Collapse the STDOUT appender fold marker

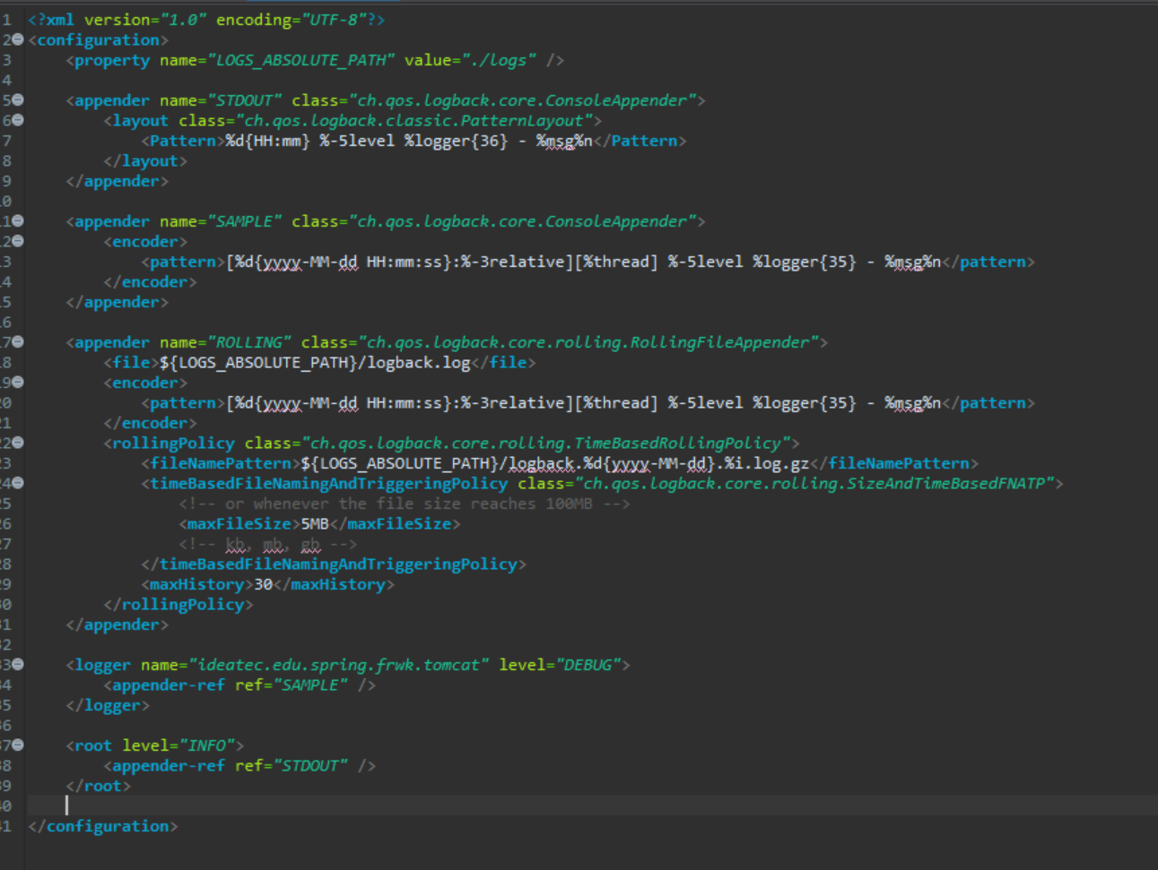(18, 100)
